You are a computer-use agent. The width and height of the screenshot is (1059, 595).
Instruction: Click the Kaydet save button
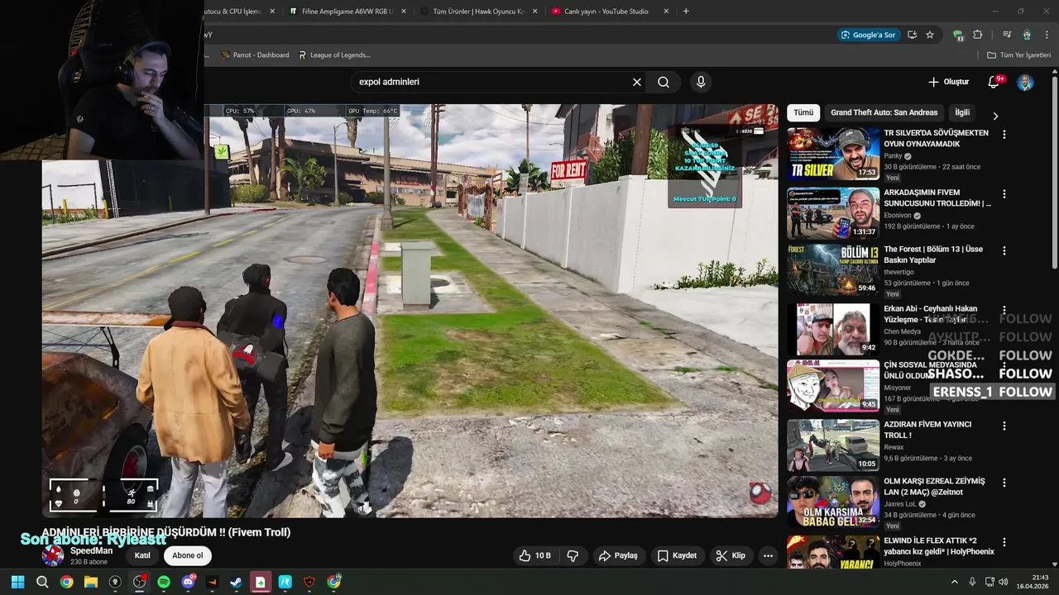coord(677,555)
